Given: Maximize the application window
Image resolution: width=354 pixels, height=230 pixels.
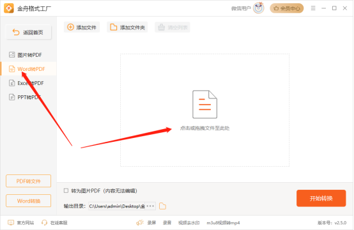Looking at the screenshot, I should pyautogui.click(x=334, y=8).
